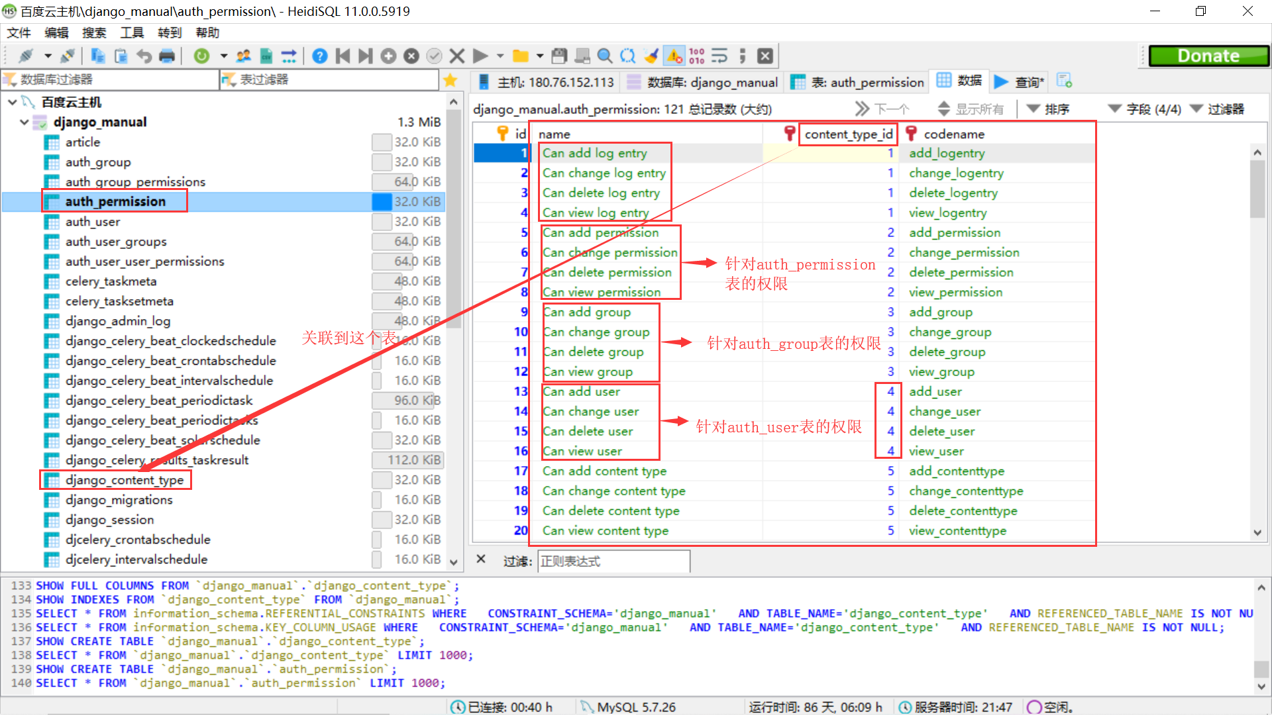Open the 排序 sorting dropdown

click(1048, 109)
